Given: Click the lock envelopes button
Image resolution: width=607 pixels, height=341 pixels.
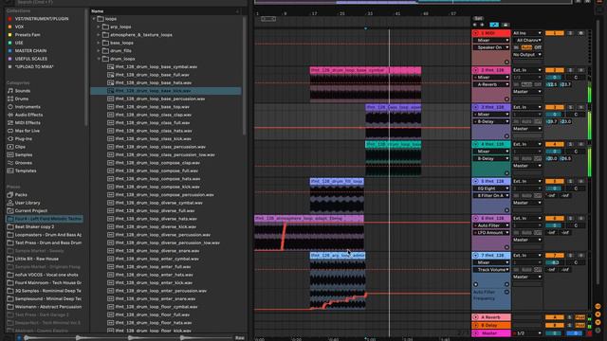Looking at the screenshot, I should pos(506,25).
